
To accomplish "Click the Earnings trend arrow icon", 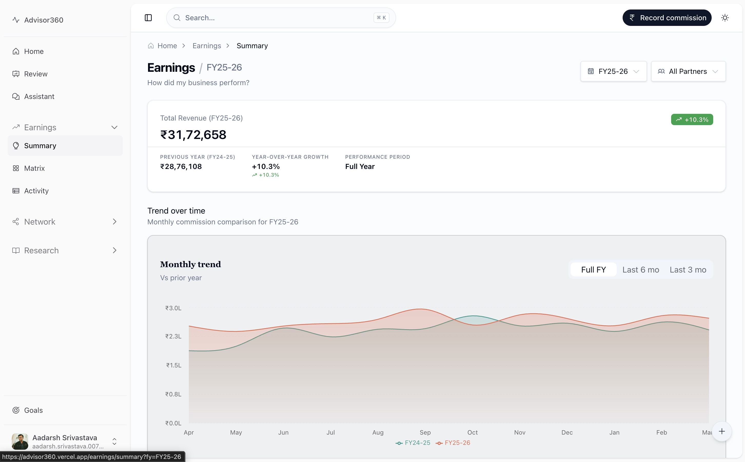I will (16, 127).
